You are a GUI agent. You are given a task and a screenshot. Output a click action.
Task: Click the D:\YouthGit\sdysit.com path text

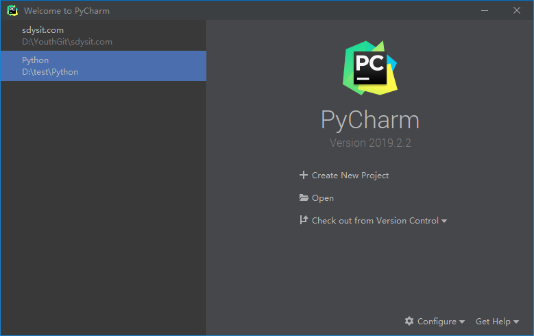67,42
